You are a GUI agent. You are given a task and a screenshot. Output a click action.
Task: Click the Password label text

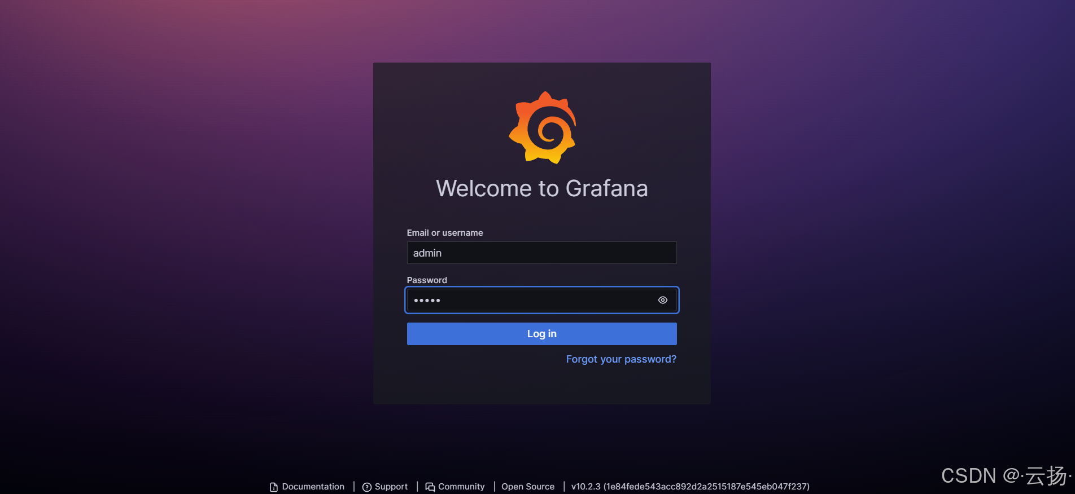coord(427,280)
